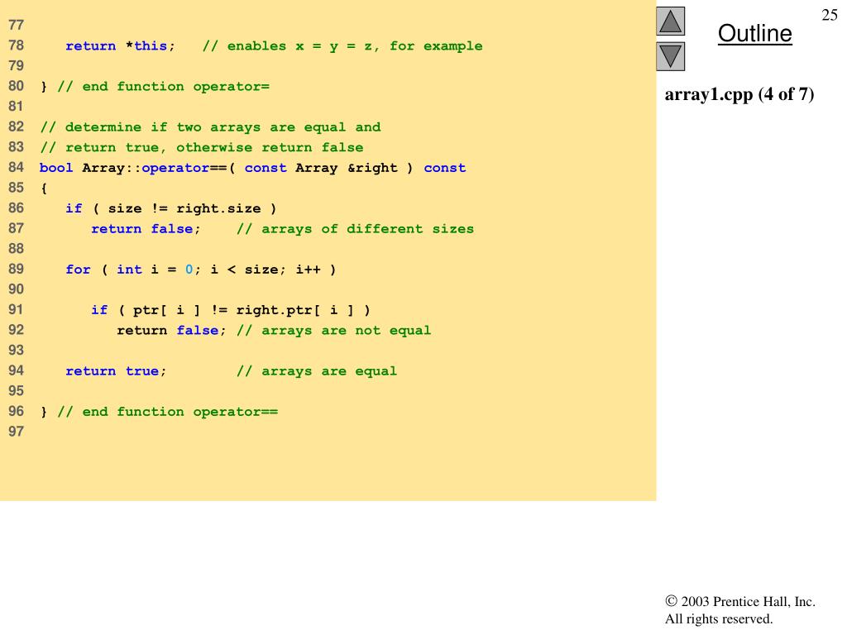
Task: Select the "arrays of different sizes" comment
Action: click(x=355, y=229)
